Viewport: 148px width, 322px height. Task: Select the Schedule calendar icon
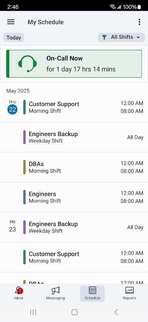93,290
